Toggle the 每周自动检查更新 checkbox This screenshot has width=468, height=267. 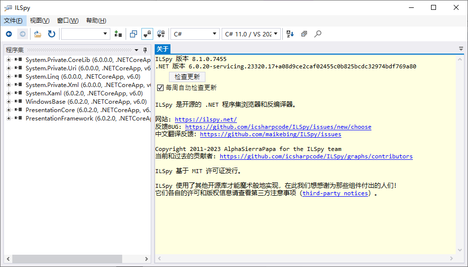[x=160, y=88]
